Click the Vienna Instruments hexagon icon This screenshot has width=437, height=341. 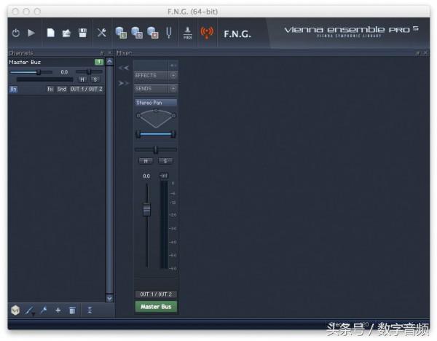tap(15, 310)
